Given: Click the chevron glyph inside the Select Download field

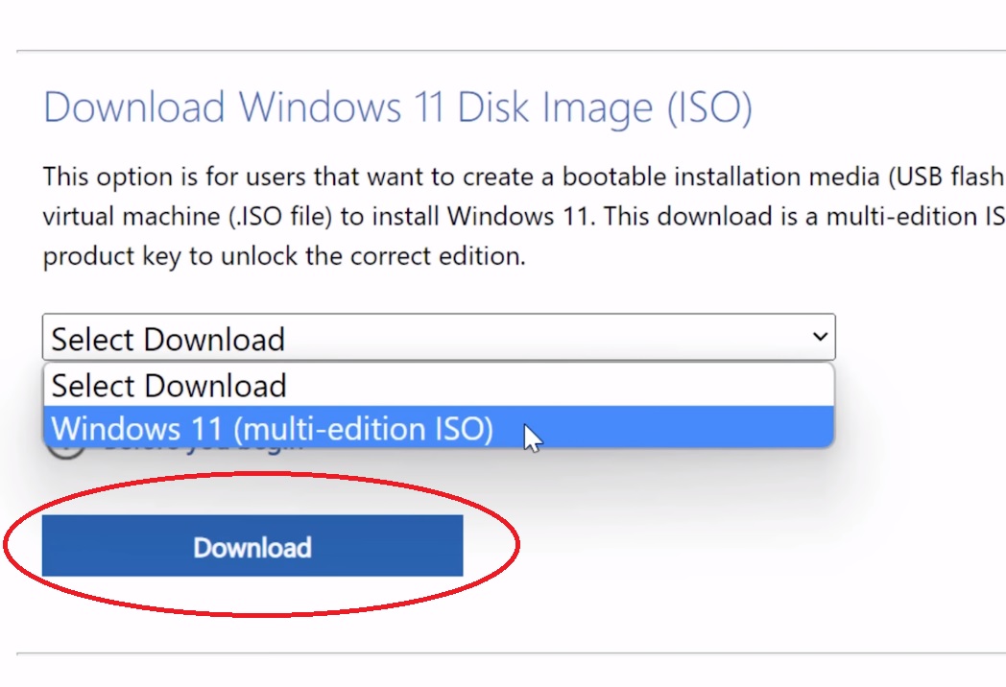Looking at the screenshot, I should [820, 337].
